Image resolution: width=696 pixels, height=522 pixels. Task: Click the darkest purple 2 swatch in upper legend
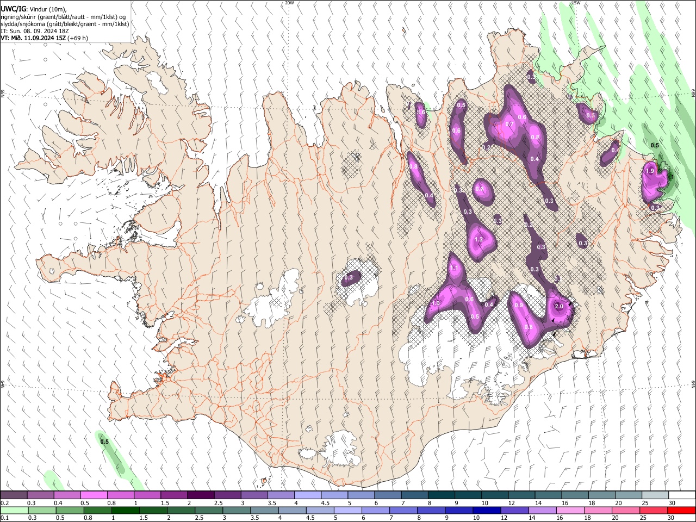click(200, 495)
